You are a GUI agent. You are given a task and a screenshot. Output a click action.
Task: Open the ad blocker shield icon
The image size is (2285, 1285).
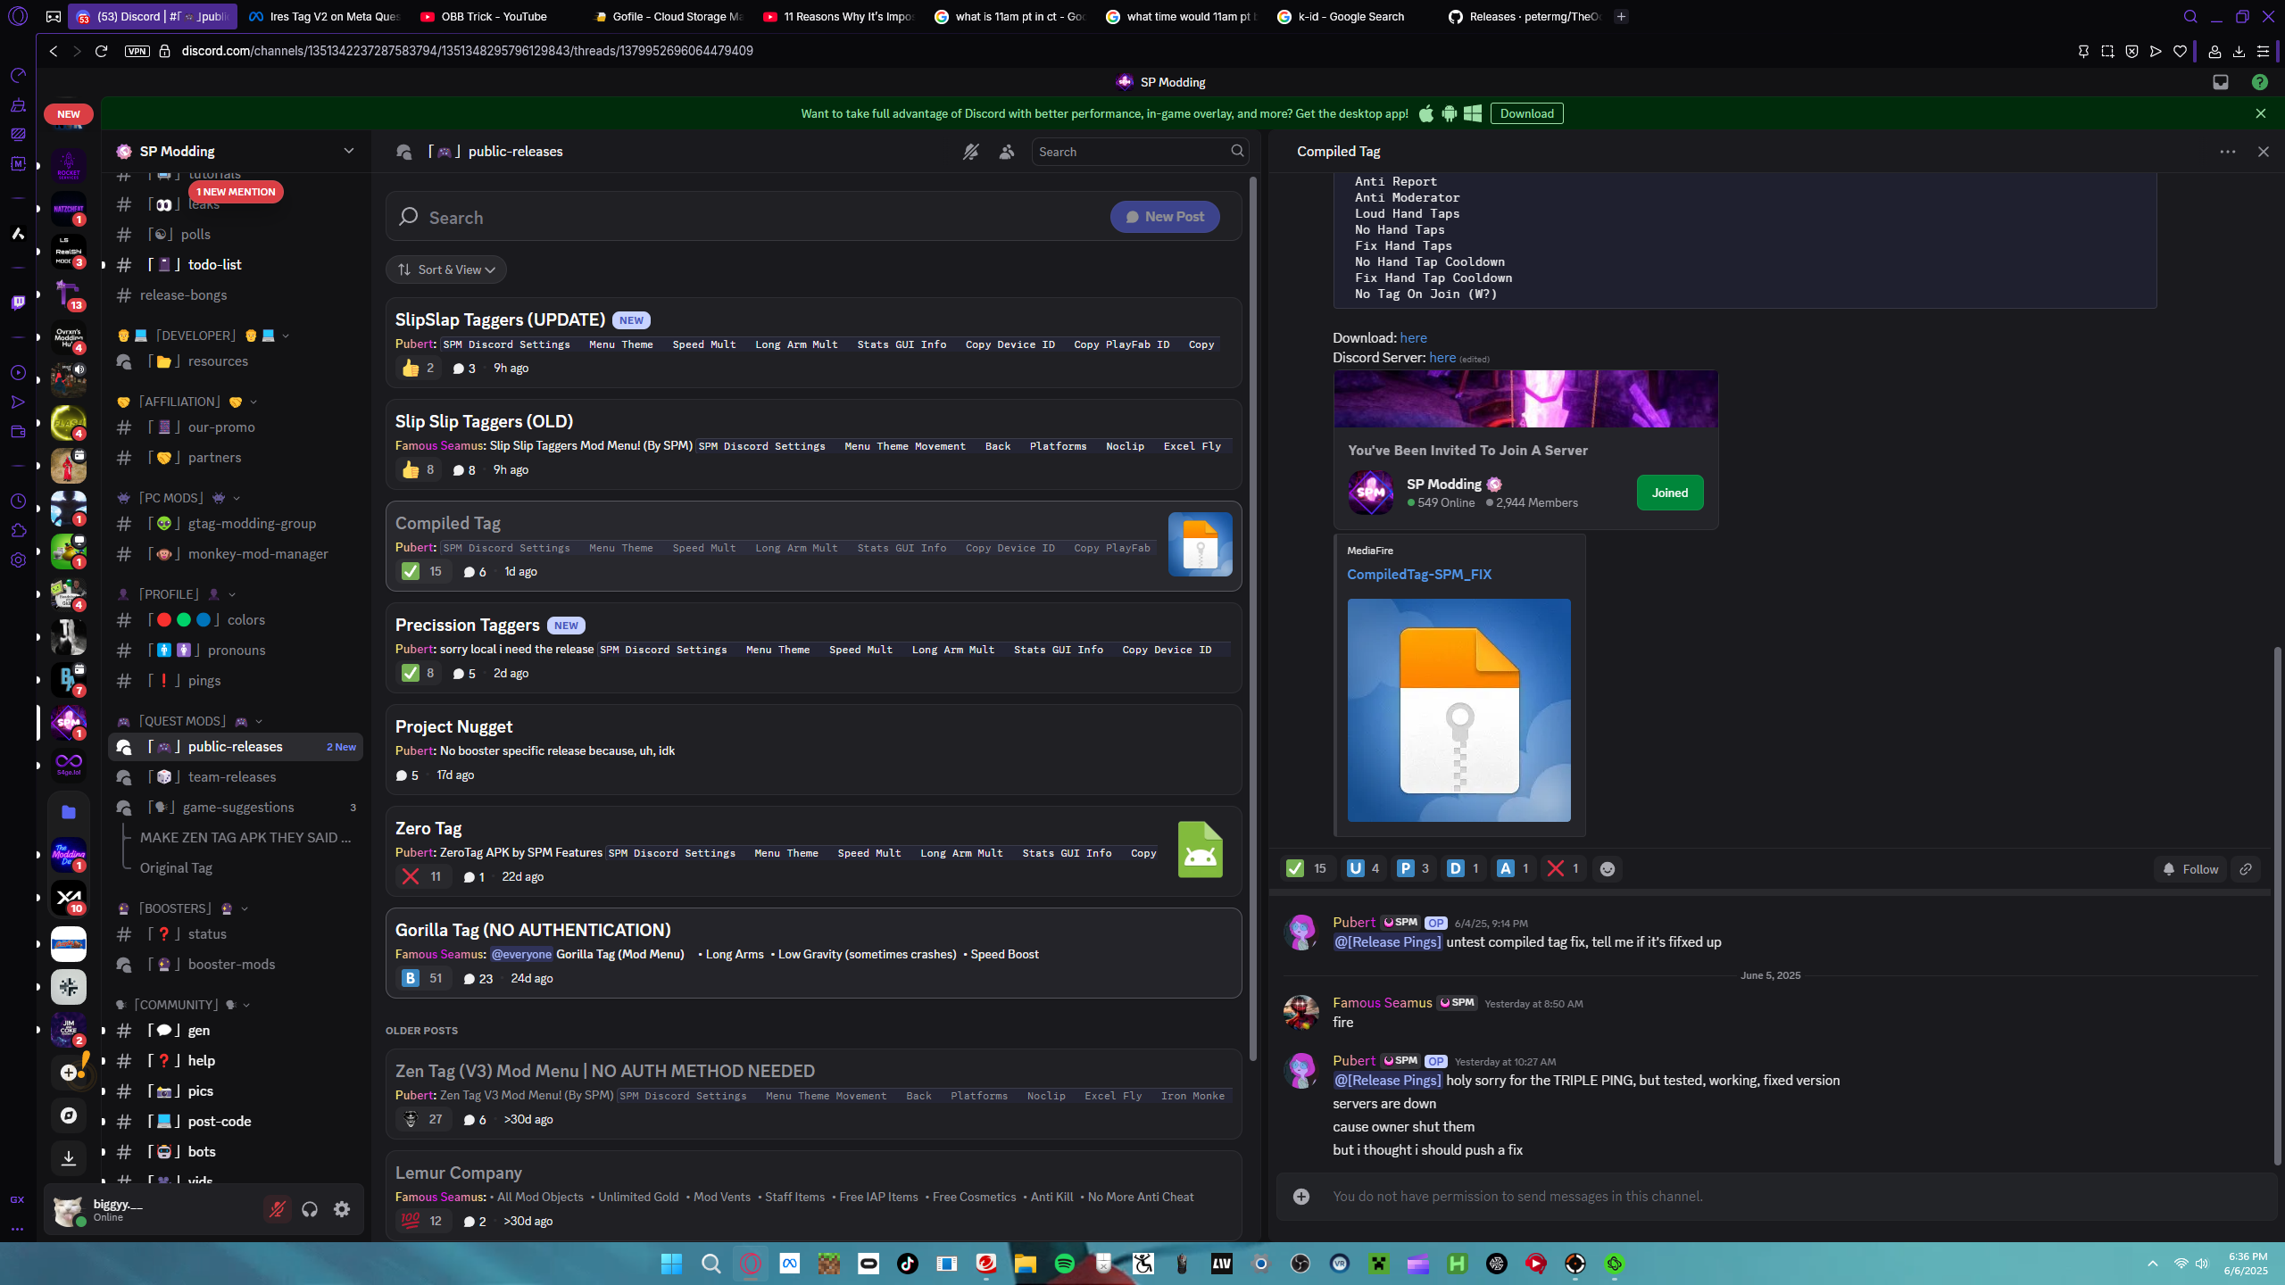click(x=2131, y=52)
